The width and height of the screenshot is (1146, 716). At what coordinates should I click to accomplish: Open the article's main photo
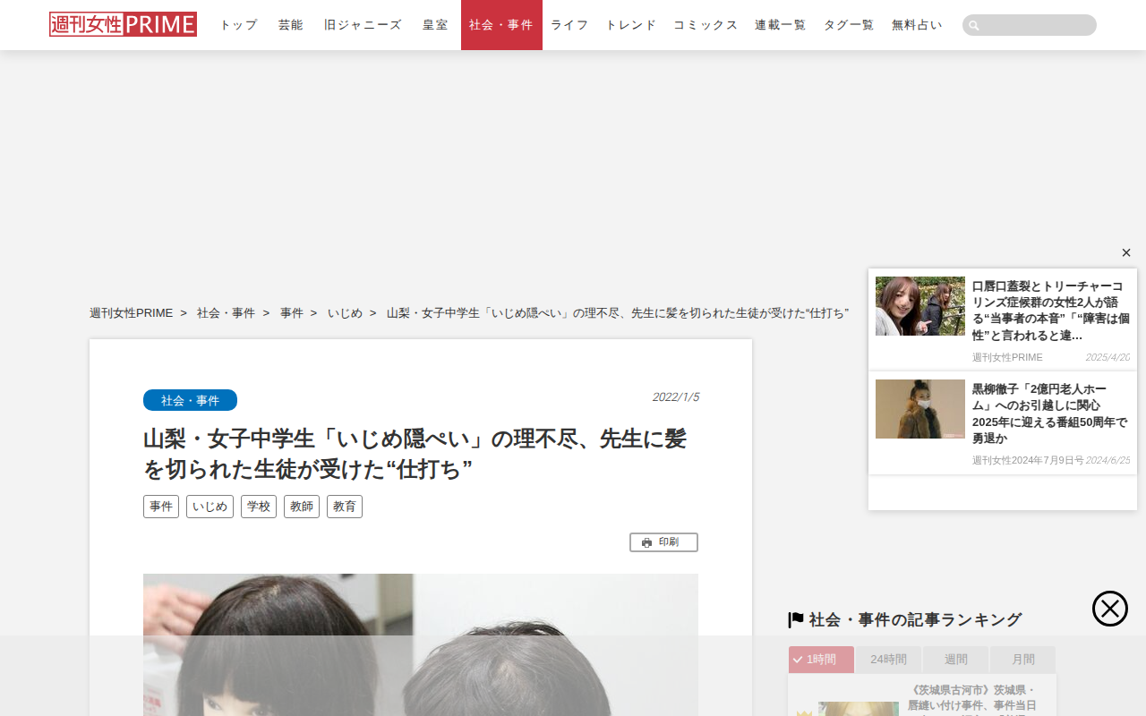[421, 644]
